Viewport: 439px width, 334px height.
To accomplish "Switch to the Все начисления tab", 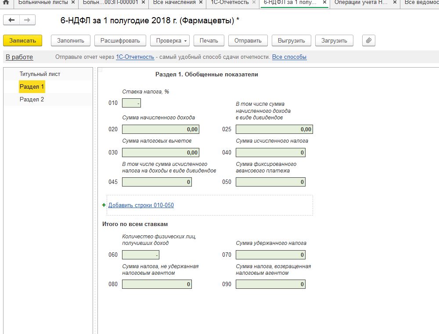I will (x=174, y=3).
